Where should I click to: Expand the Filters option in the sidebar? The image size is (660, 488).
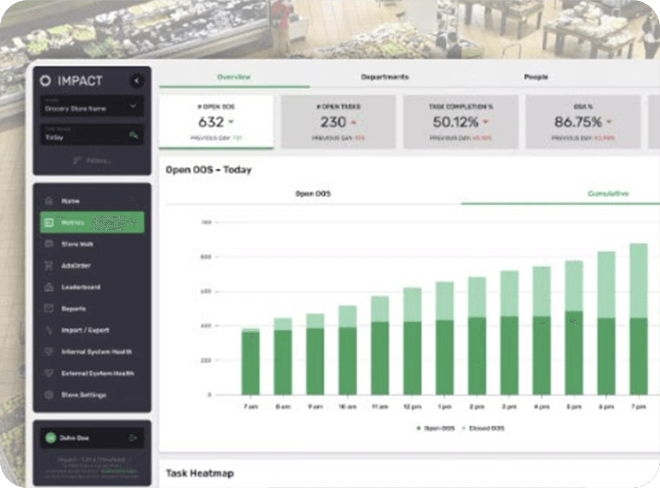pyautogui.click(x=92, y=161)
